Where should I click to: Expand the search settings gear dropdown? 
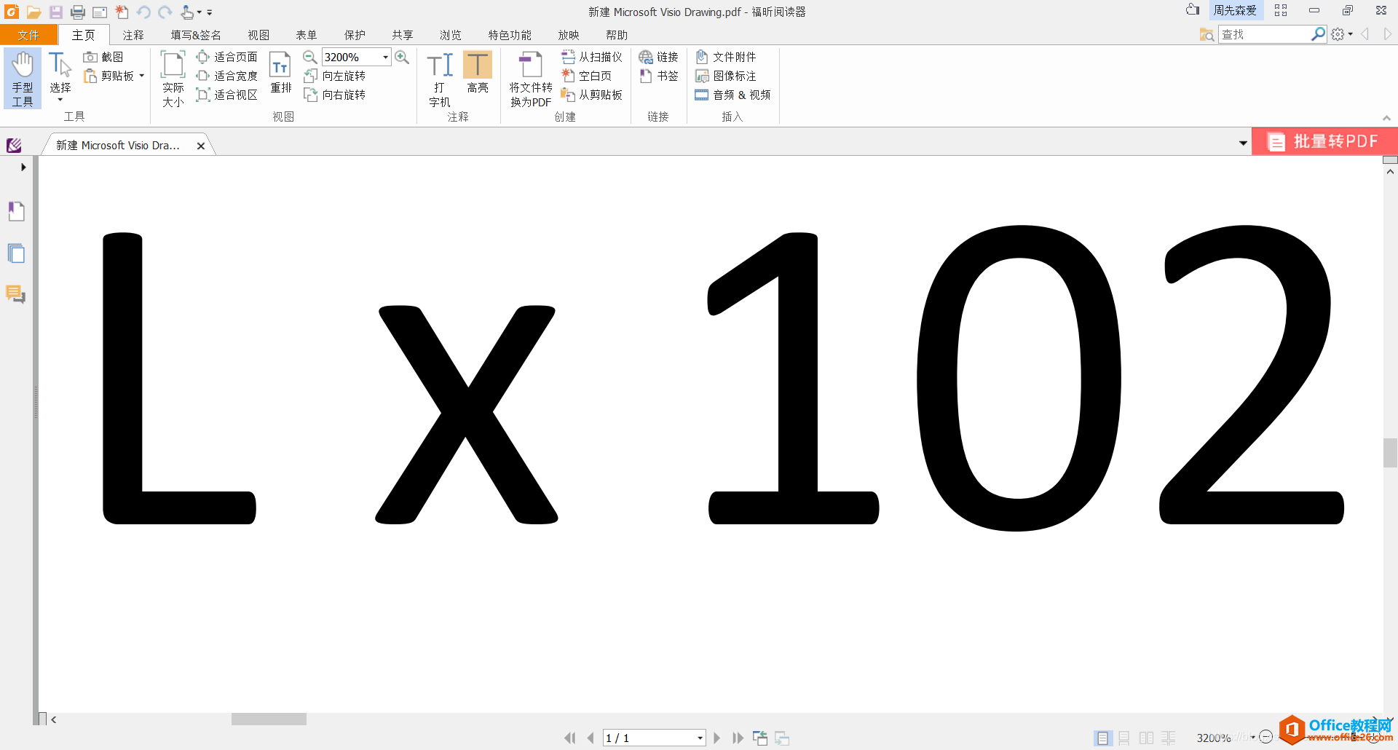(x=1351, y=34)
